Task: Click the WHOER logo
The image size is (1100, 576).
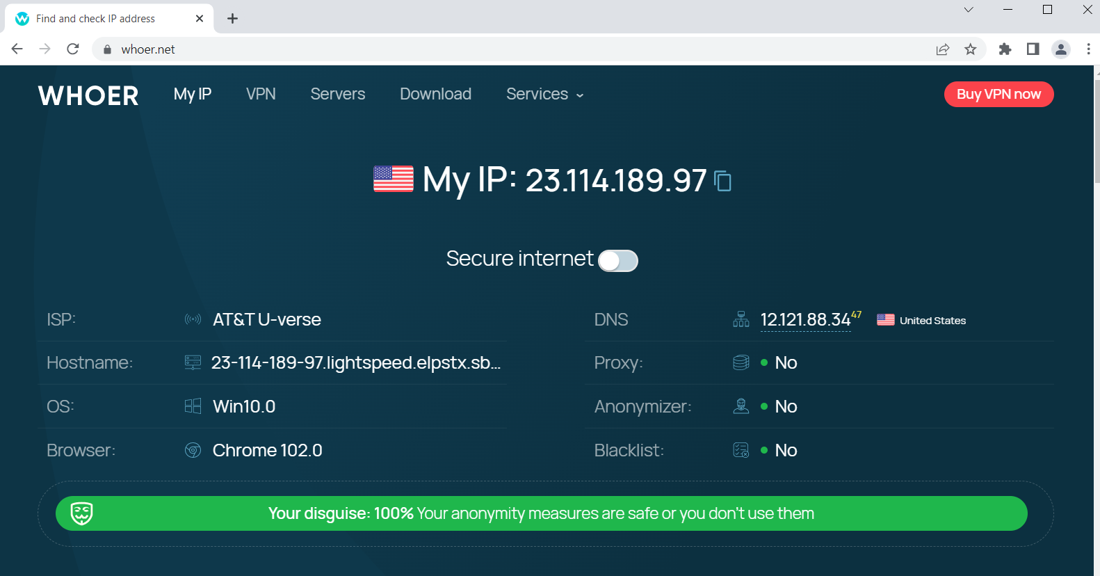Action: coord(88,95)
